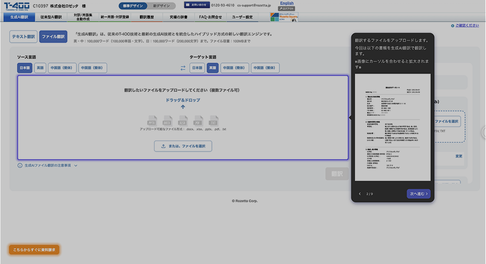
Task: Set source language to 英語
Action: coord(40,68)
